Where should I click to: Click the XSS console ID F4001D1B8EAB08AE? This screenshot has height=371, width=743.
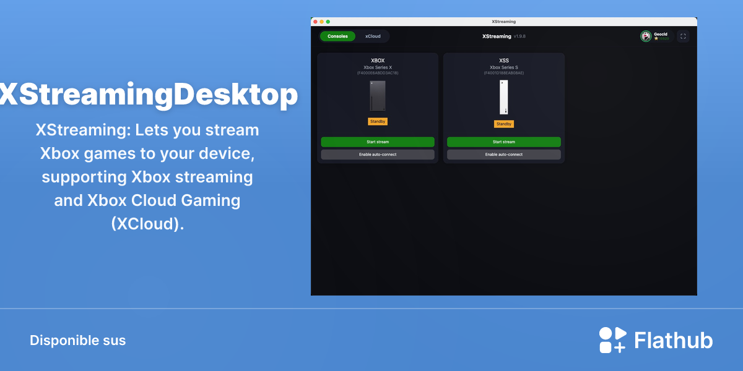pyautogui.click(x=504, y=73)
